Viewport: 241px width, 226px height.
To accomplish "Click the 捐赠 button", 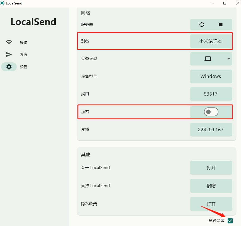I will 211,186.
